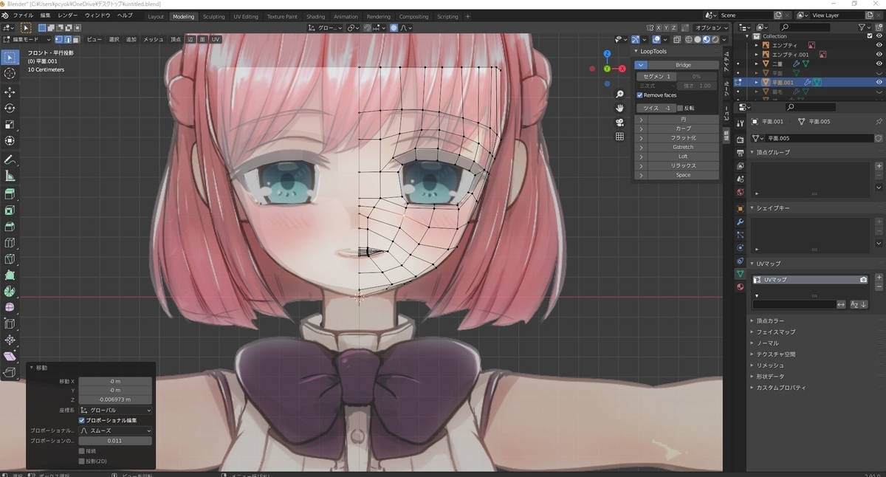The height and width of the screenshot is (477, 886).
Task: Open the メッシュ menu in viewport header
Action: click(x=154, y=39)
